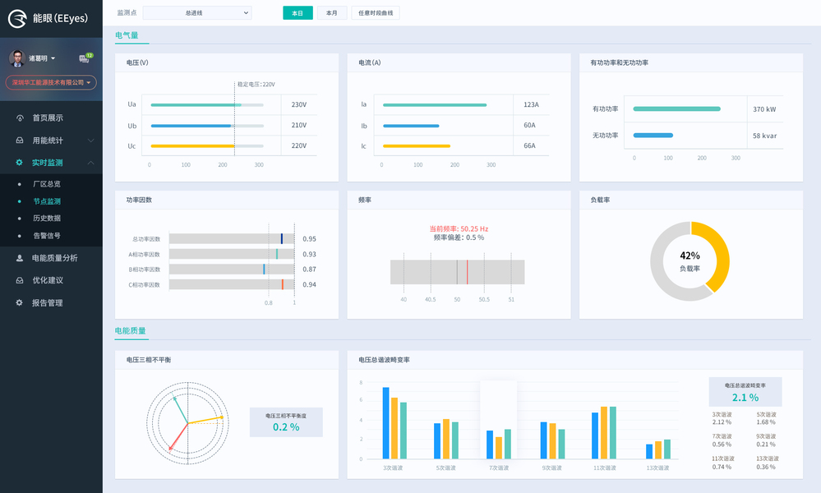This screenshot has width=821, height=493.
Task: Open the 监测点 总进线 dropdown
Action: [x=197, y=12]
